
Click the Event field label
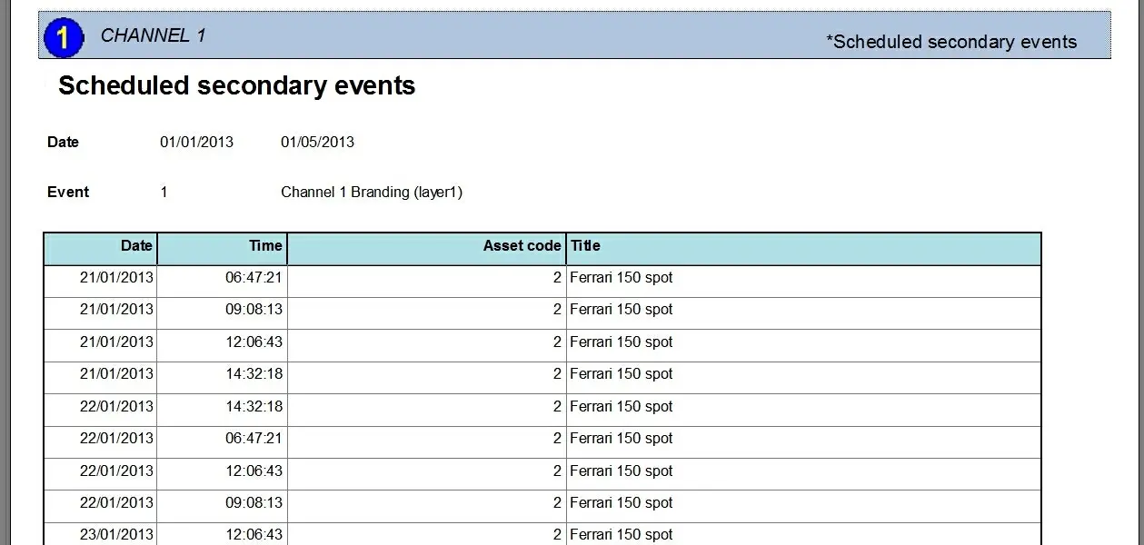[x=68, y=192]
